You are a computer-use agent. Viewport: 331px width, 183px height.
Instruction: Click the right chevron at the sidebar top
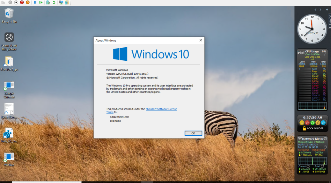click(x=320, y=10)
